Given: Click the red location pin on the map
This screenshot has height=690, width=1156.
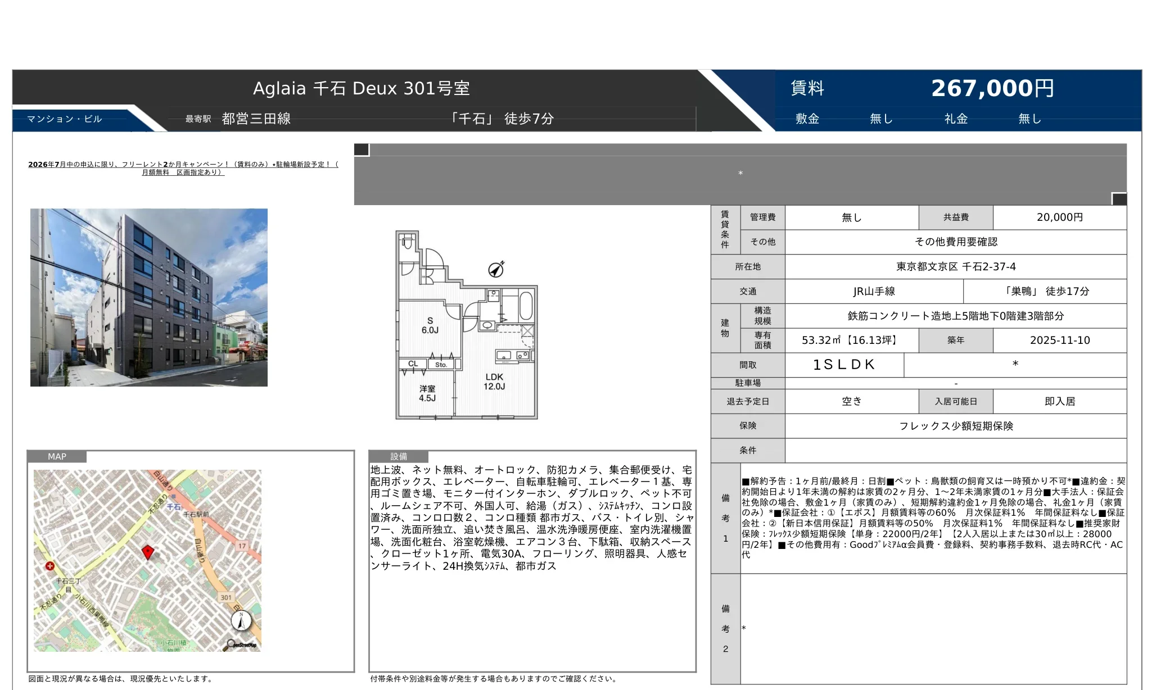Looking at the screenshot, I should coord(147,552).
